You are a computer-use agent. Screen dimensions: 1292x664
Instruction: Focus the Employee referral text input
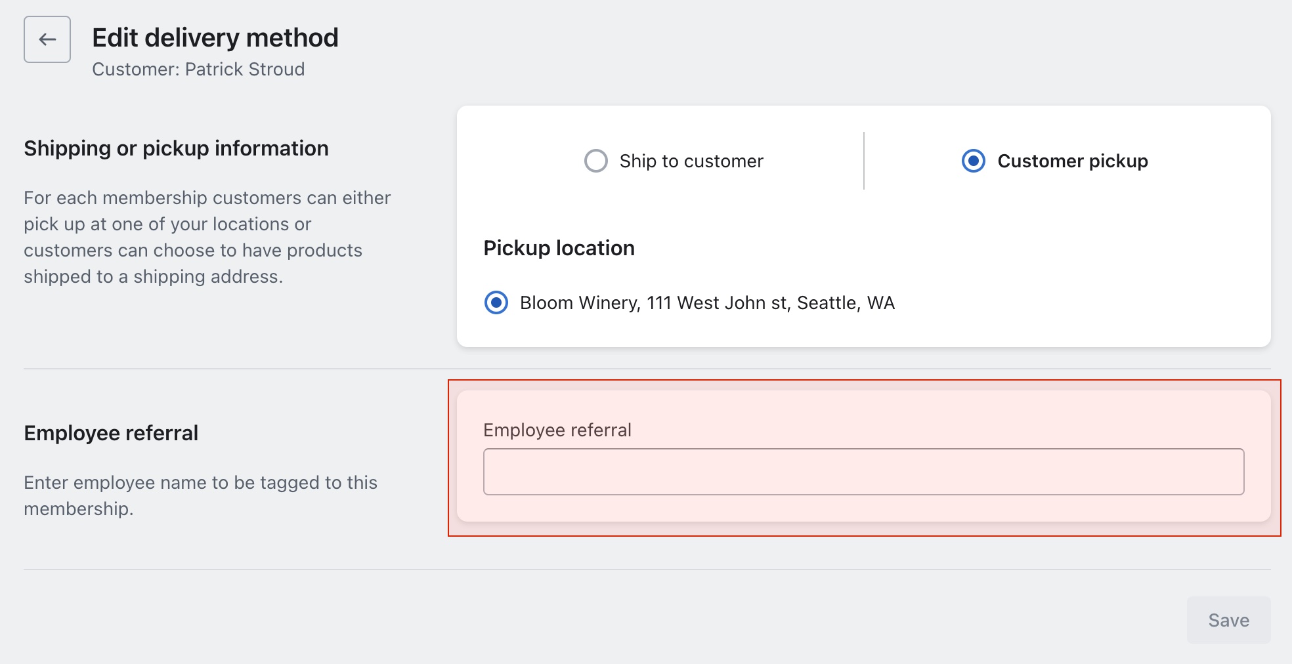[863, 472]
